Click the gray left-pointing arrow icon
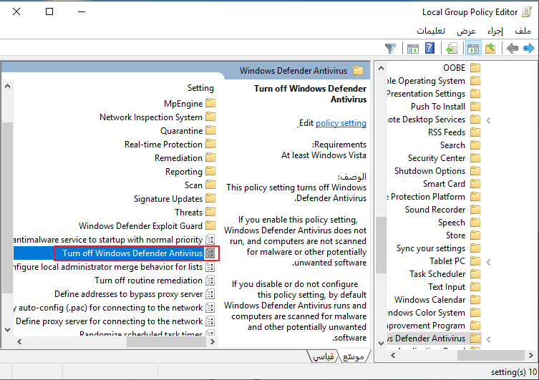 tap(512, 49)
